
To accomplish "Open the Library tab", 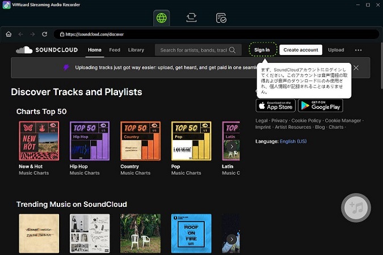I will point(136,50).
